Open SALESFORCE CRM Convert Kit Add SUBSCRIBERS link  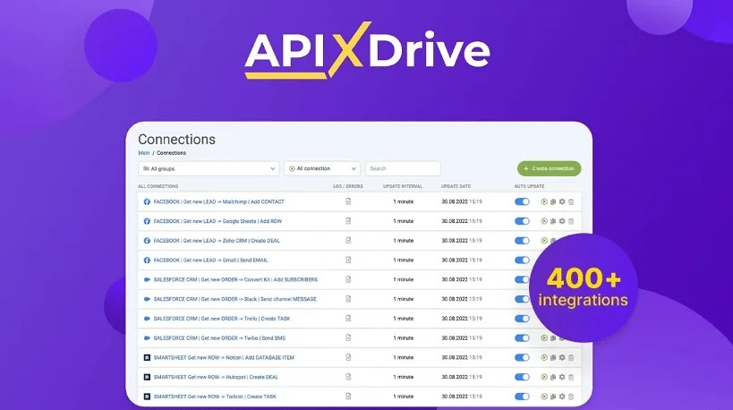[x=235, y=279]
